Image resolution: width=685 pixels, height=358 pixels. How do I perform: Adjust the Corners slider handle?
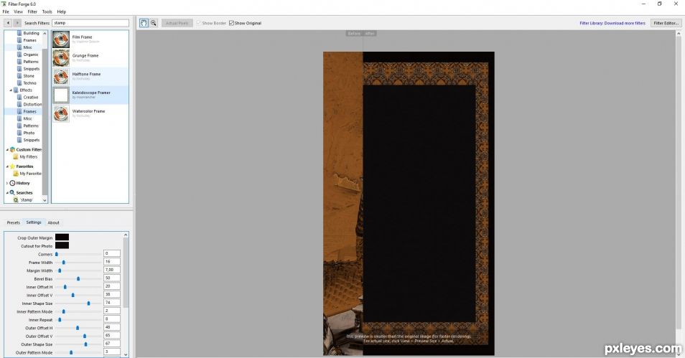56,254
